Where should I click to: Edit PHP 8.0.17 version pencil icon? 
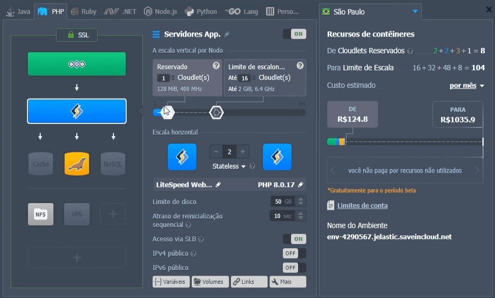(x=301, y=185)
